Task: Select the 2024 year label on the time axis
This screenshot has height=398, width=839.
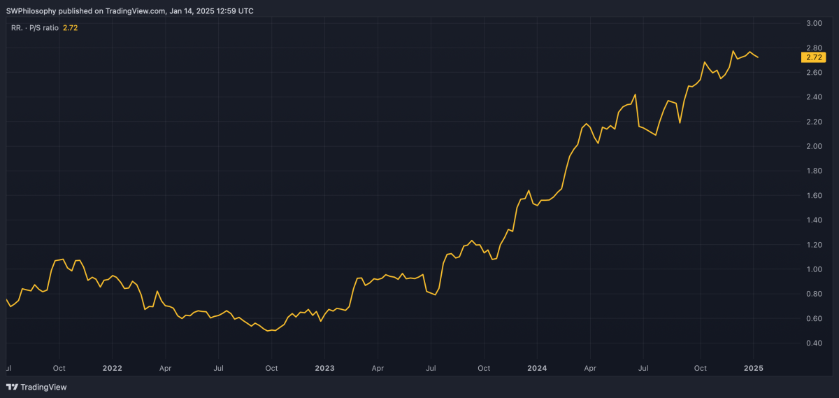Action: (x=537, y=368)
